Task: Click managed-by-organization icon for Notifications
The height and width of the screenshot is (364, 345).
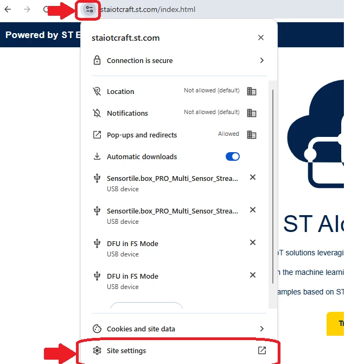Action: tap(252, 113)
